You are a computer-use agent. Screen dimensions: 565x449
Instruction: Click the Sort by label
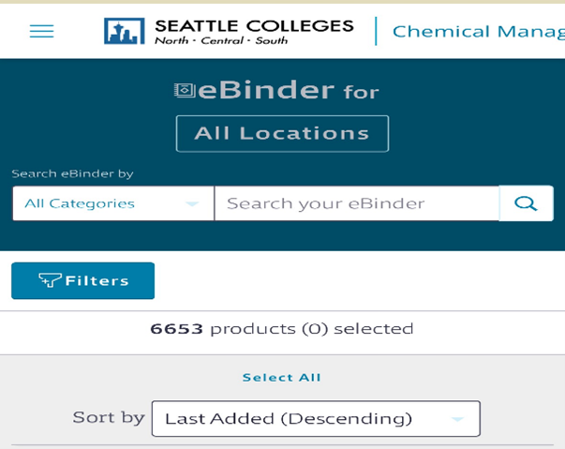(109, 418)
